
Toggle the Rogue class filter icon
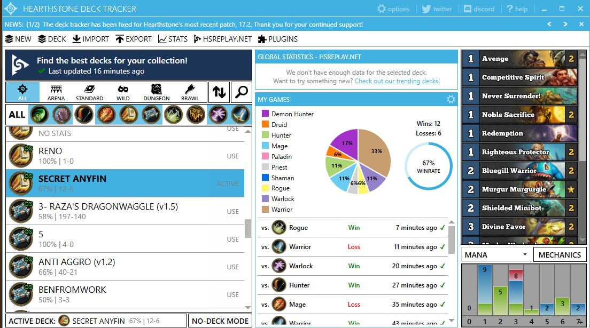173,115
